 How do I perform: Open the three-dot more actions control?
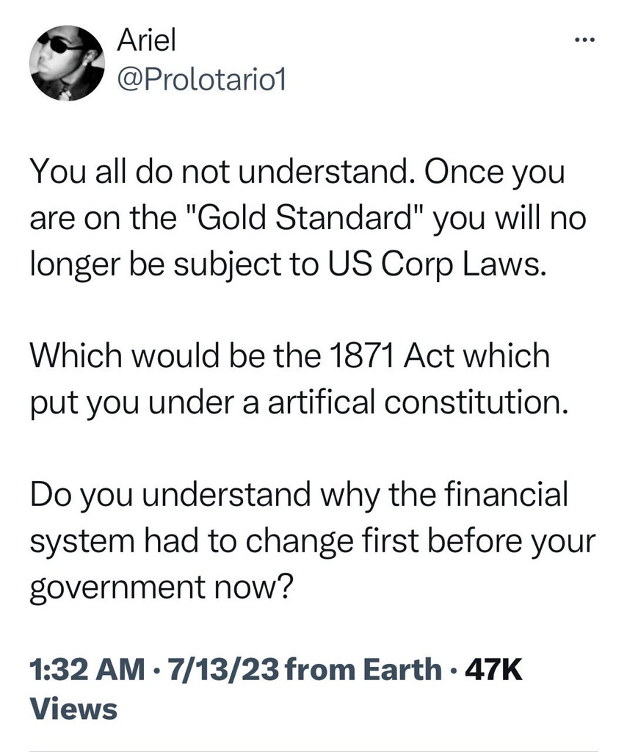click(584, 40)
